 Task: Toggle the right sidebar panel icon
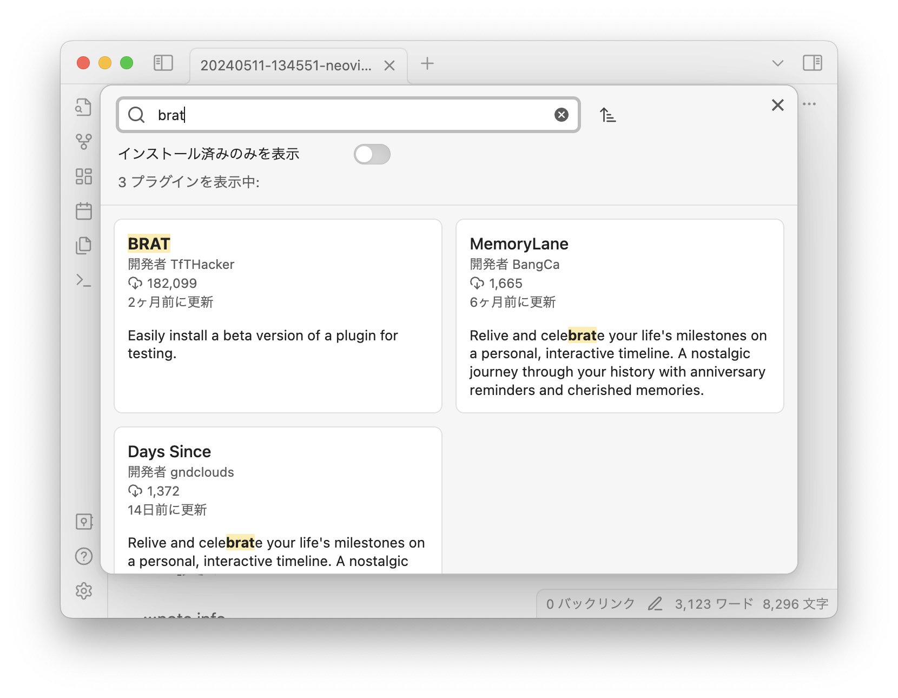812,63
